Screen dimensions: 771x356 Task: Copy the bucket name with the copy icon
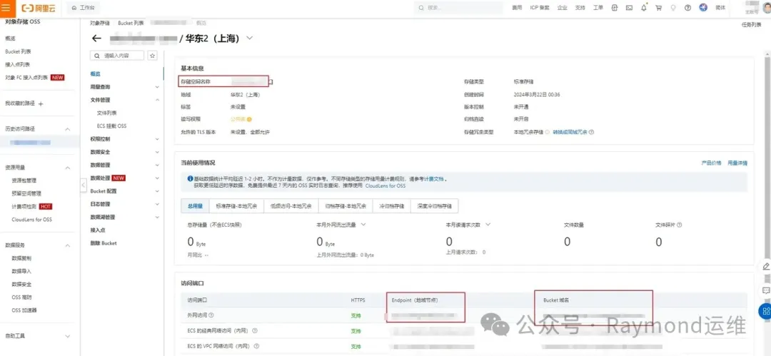point(271,82)
